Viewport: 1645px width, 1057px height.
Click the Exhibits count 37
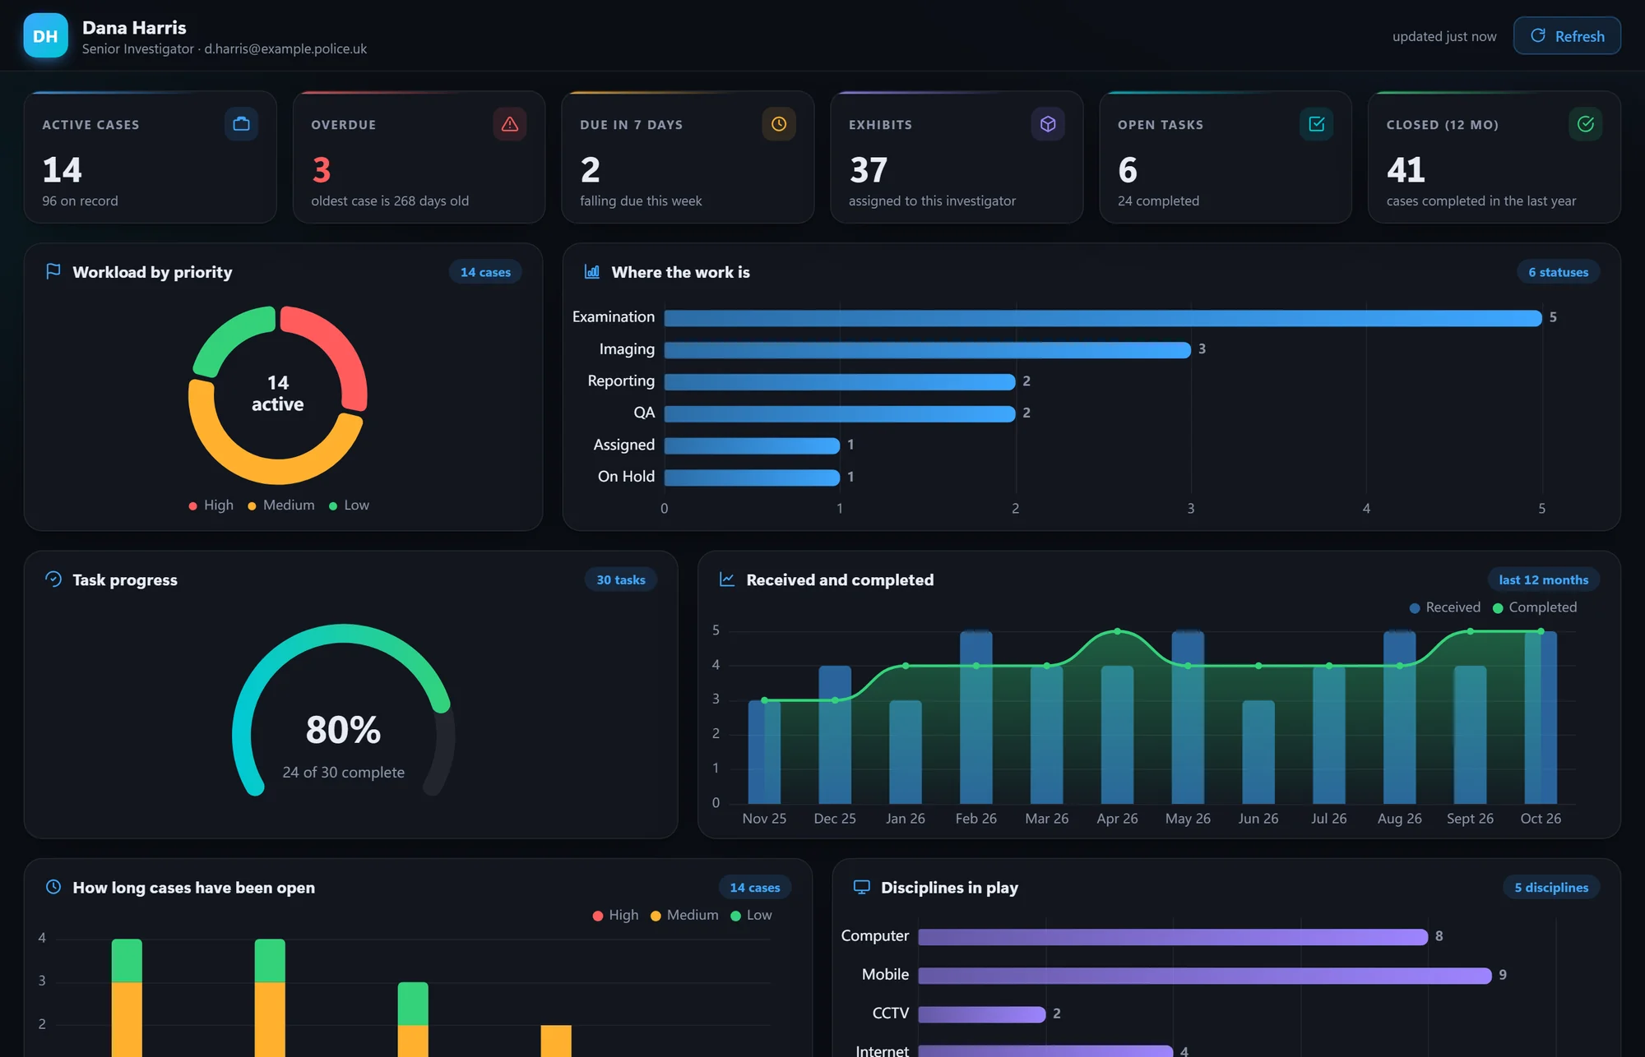tap(869, 170)
